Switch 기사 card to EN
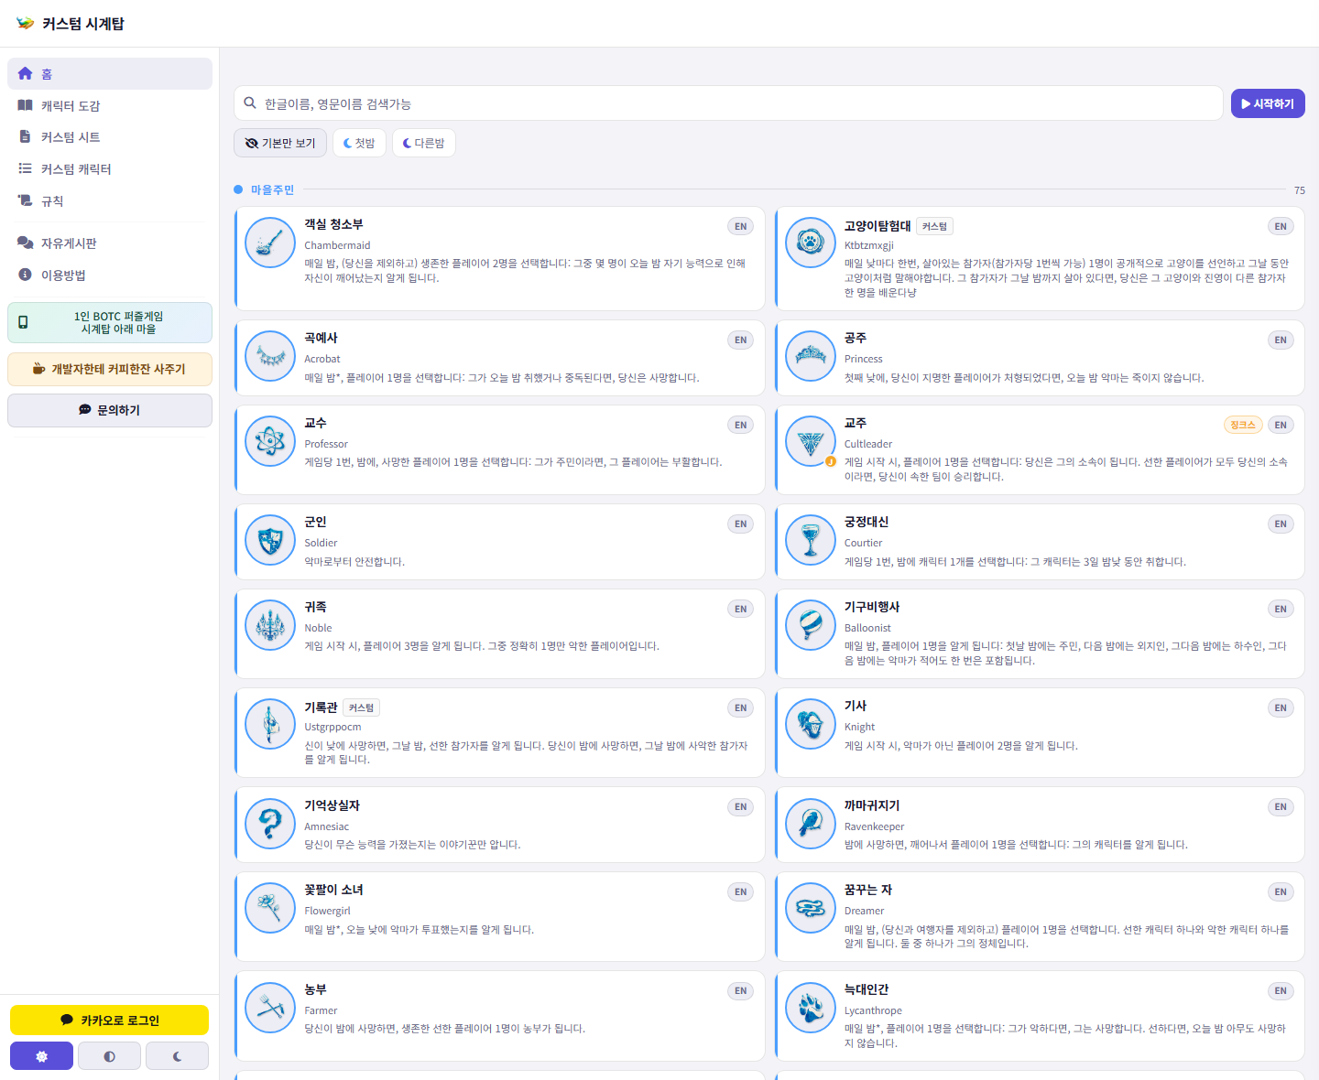The width and height of the screenshot is (1319, 1080). tap(1281, 708)
